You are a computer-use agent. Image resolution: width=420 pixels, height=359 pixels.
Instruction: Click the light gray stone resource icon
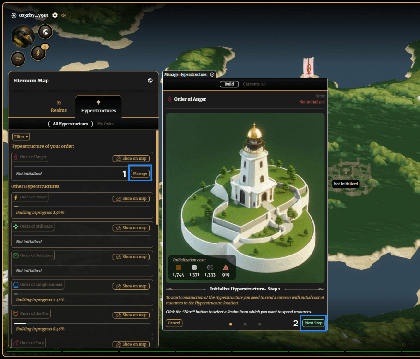tap(194, 267)
